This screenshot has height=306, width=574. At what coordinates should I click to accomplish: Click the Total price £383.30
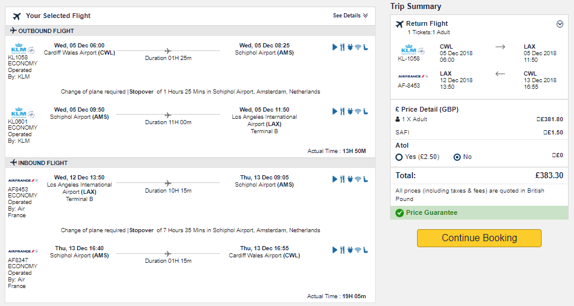point(549,176)
